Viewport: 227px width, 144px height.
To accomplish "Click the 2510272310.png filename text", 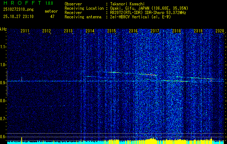I will pyautogui.click(x=18, y=9).
